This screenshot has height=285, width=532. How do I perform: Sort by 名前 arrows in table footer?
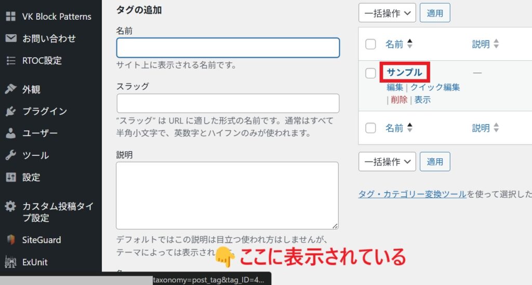[x=409, y=128]
